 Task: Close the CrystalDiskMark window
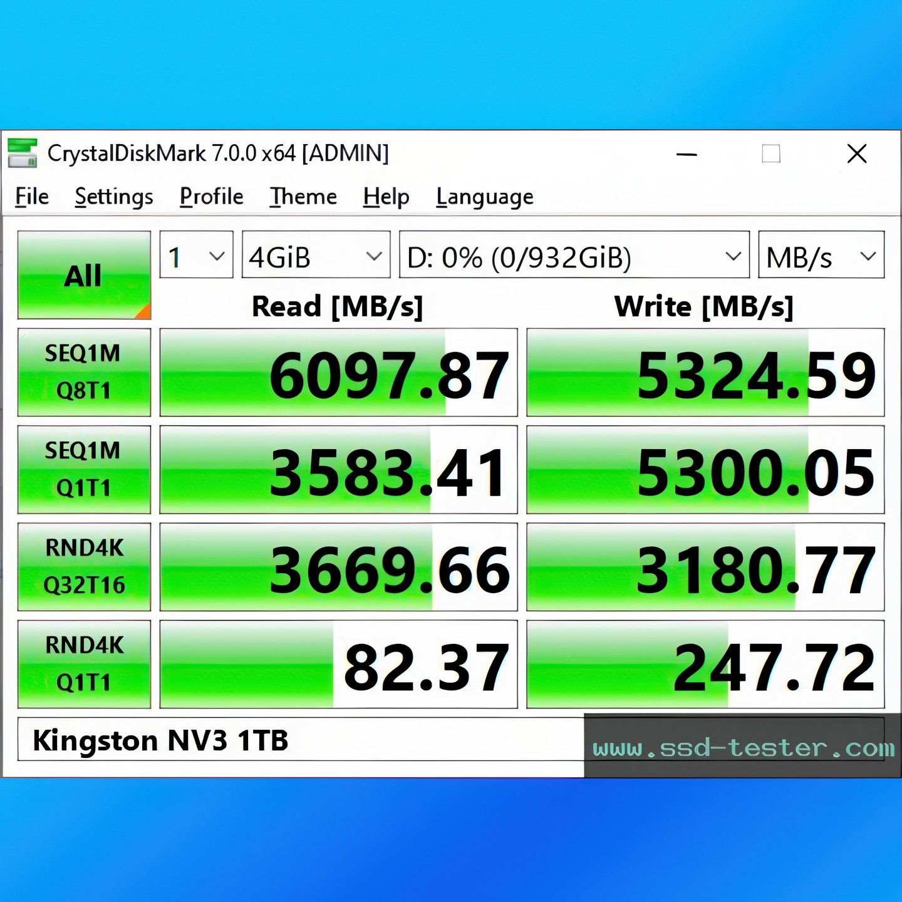coord(857,154)
